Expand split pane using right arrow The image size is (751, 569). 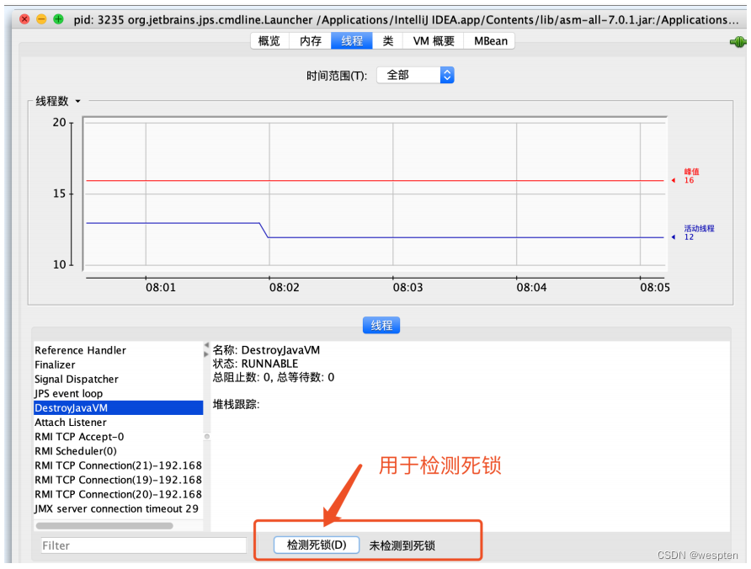coord(206,354)
